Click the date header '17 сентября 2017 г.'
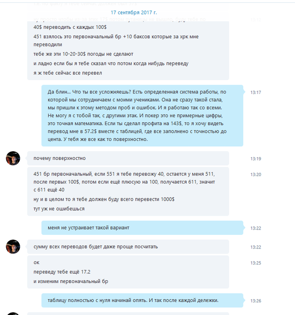 point(134,13)
